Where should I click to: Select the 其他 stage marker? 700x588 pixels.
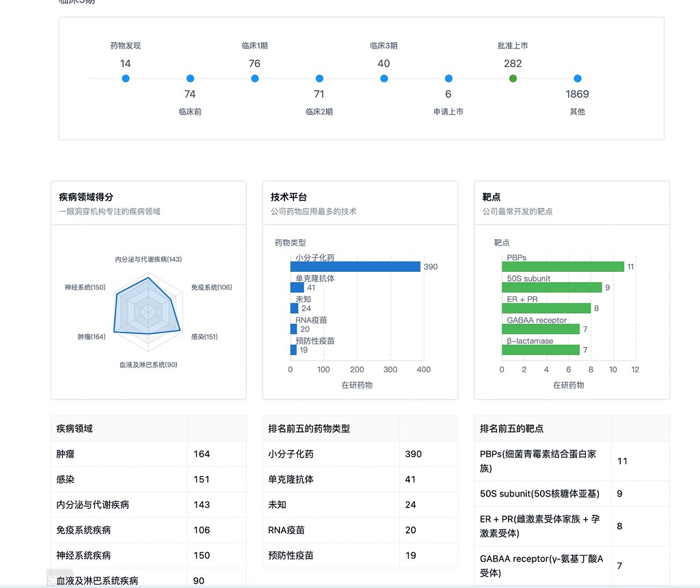click(x=578, y=79)
